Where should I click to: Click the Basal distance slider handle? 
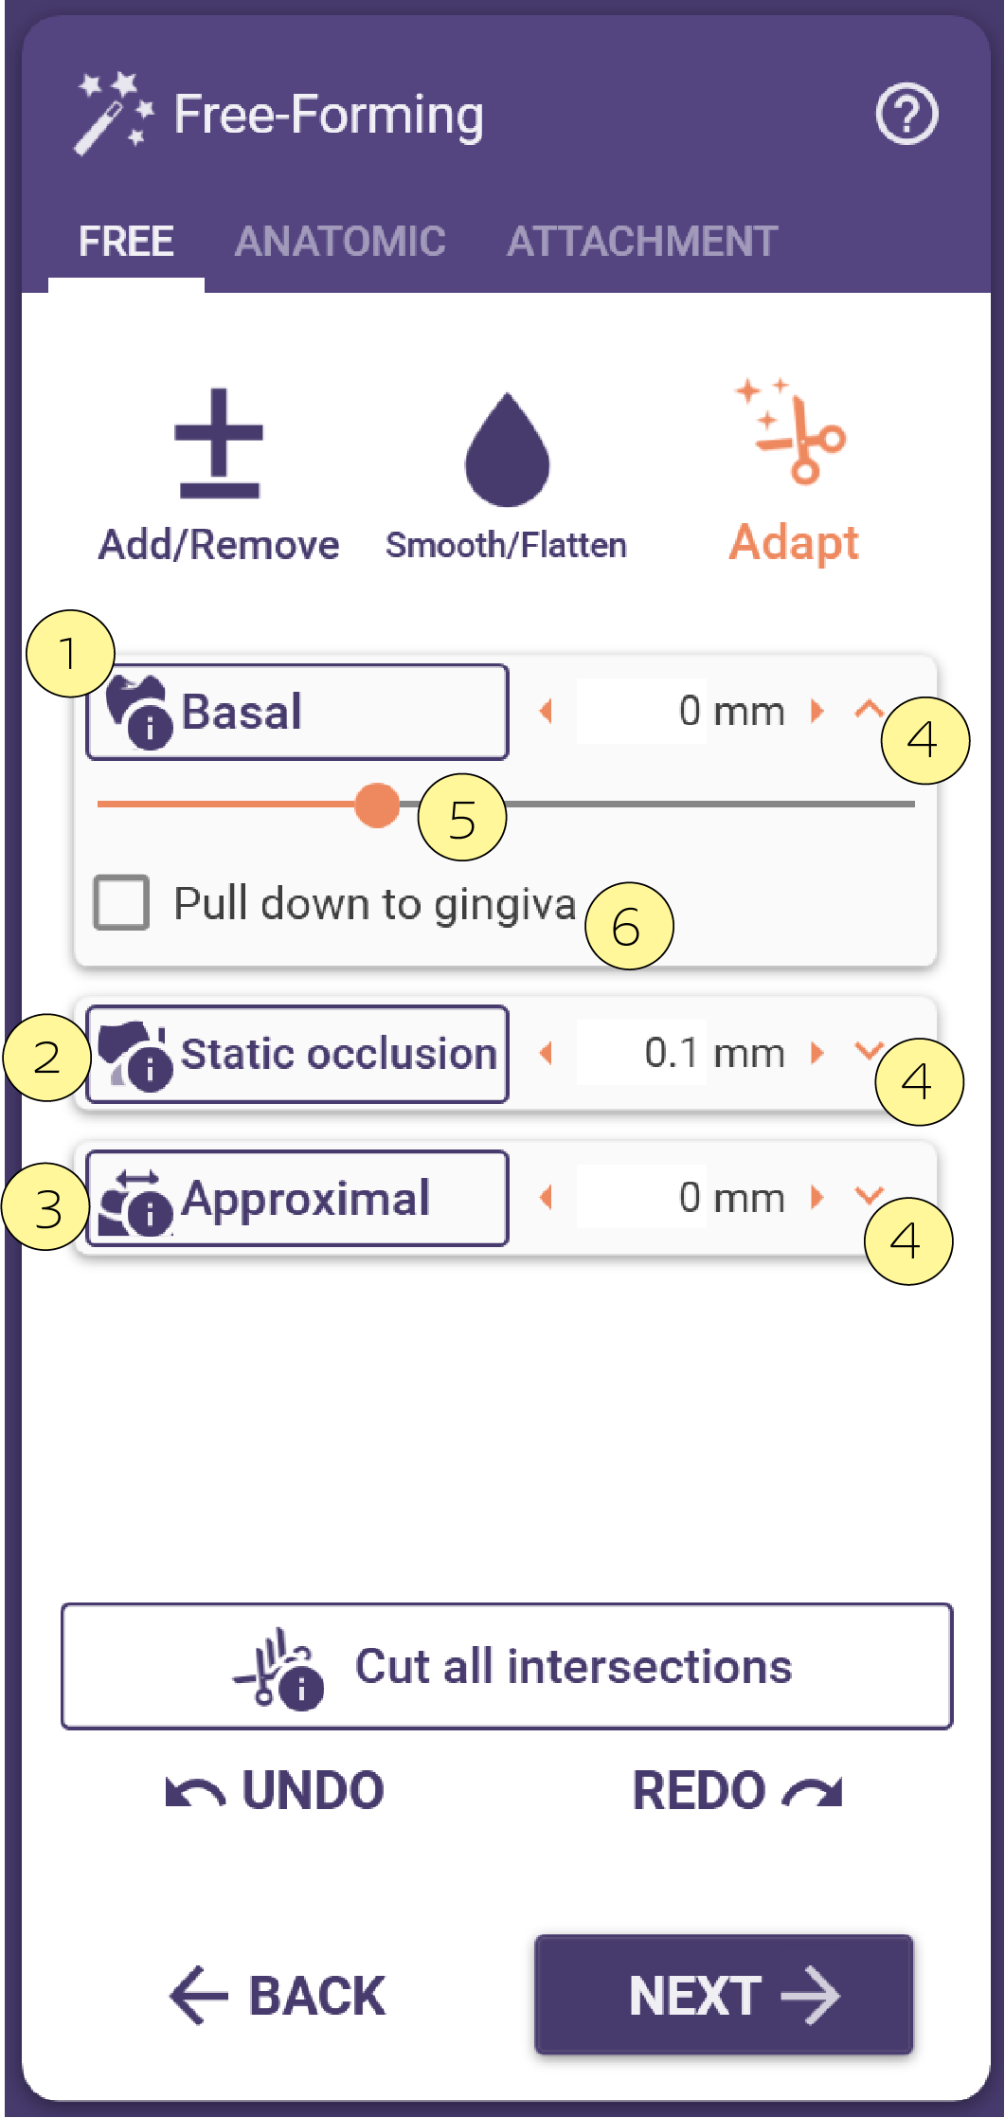(x=377, y=805)
